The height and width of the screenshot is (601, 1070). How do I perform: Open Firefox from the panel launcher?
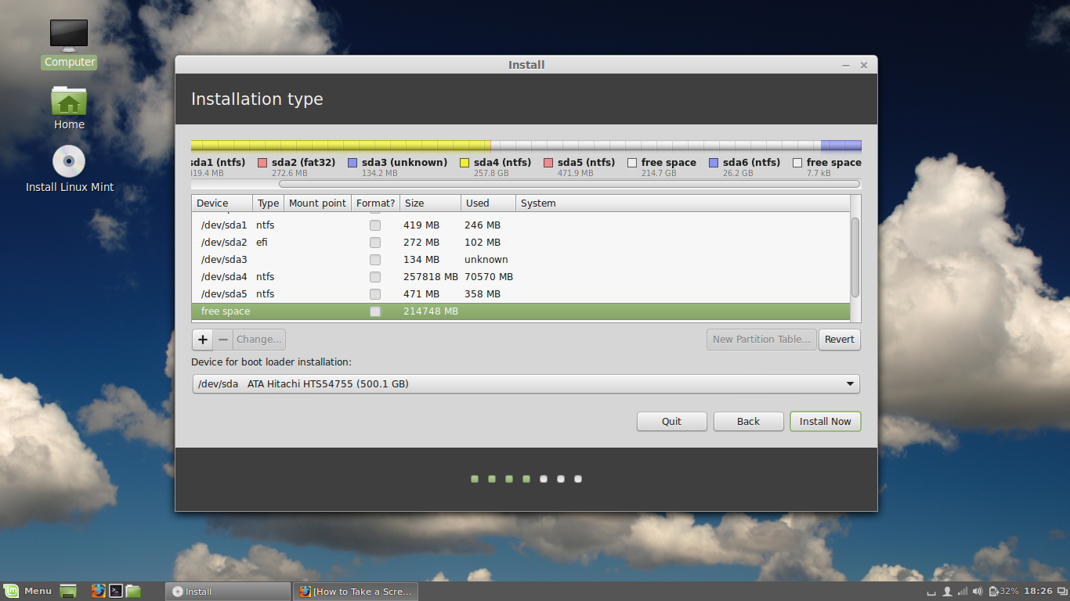(98, 591)
